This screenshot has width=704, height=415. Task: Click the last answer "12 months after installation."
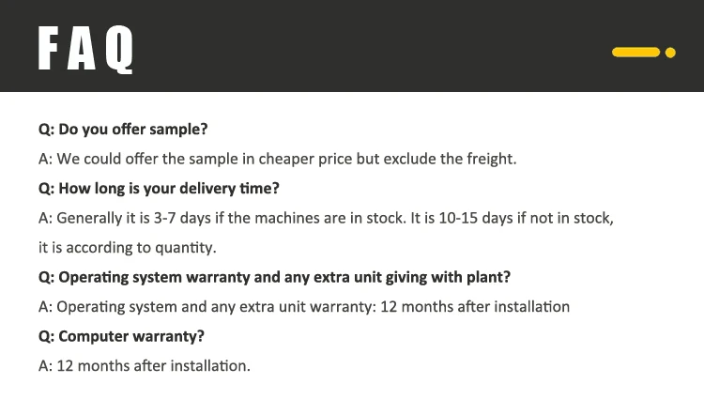click(x=144, y=365)
